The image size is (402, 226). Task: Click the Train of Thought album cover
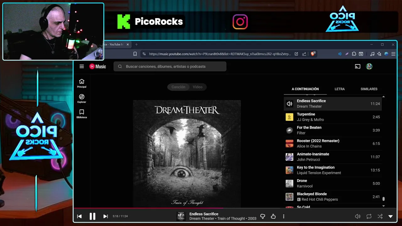[x=187, y=153]
